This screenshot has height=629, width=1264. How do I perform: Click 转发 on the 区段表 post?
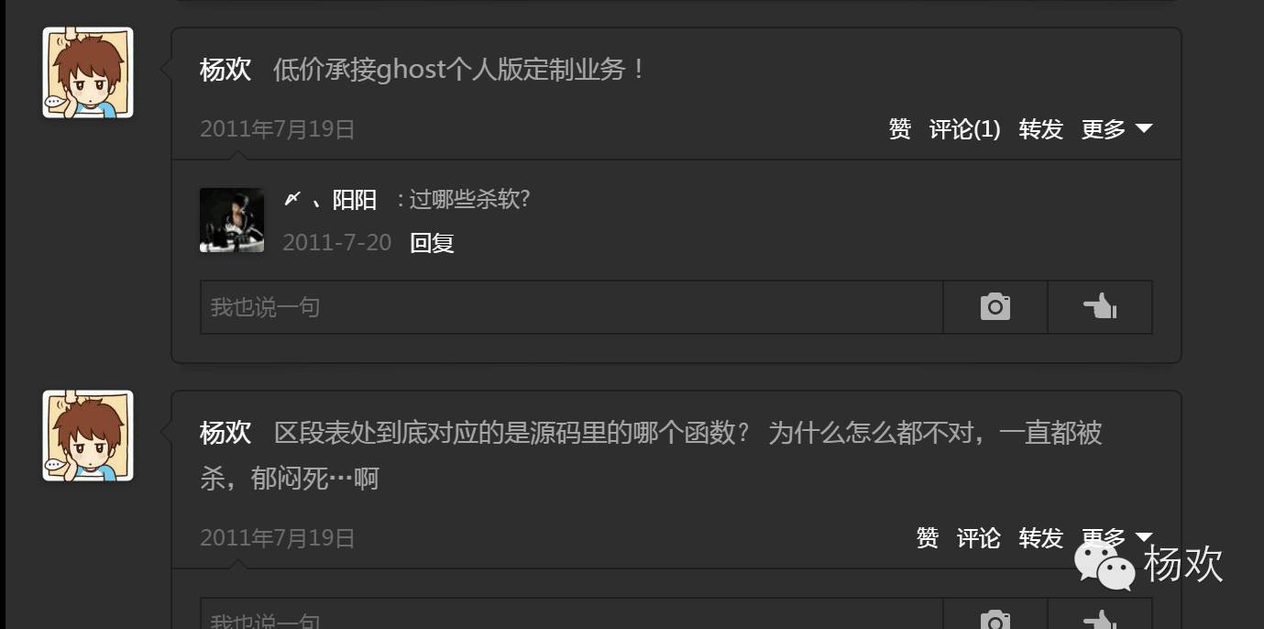[x=1040, y=537]
